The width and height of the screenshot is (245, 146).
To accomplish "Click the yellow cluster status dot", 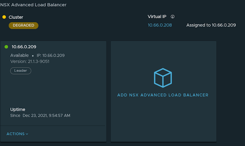I will 4,17.
